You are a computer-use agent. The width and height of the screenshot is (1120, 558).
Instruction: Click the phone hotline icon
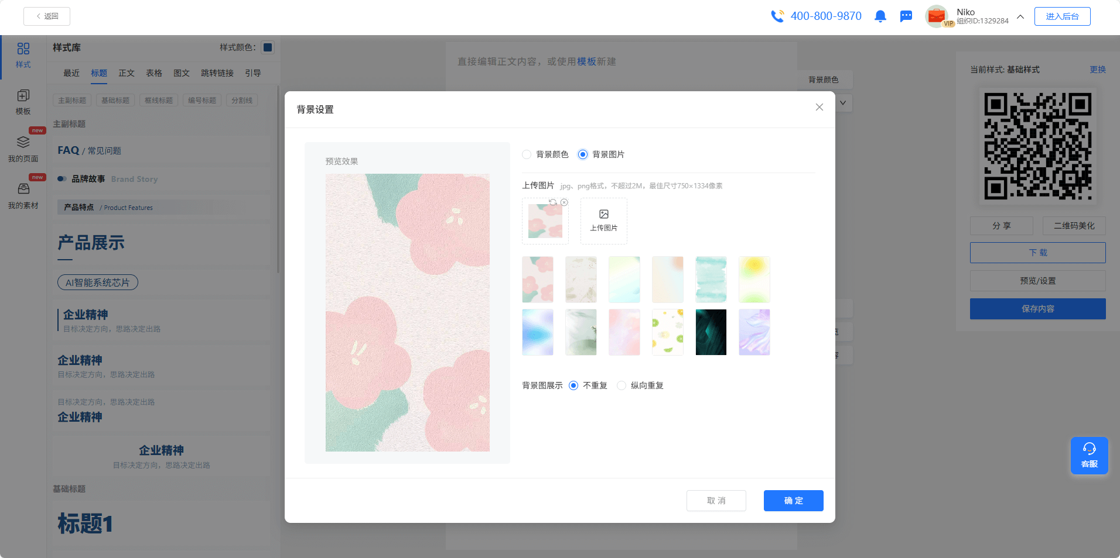777,16
